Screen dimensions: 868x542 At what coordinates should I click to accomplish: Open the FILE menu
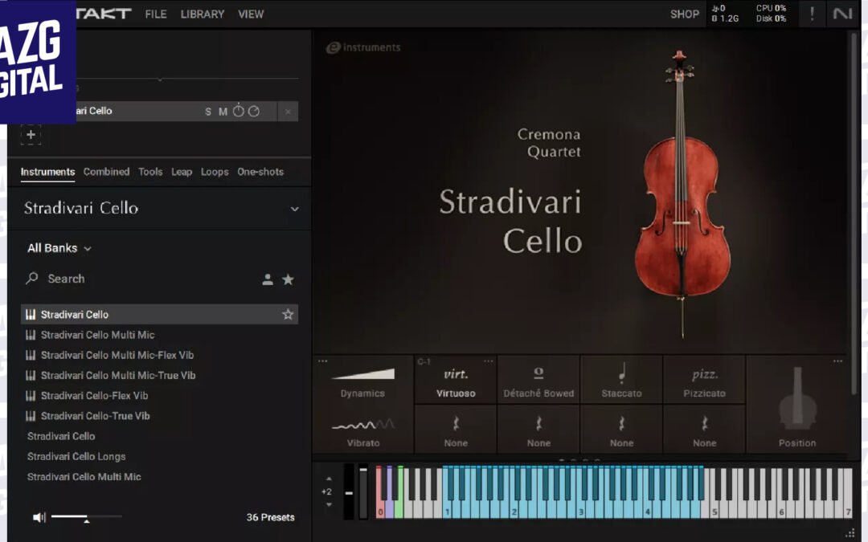pos(156,14)
